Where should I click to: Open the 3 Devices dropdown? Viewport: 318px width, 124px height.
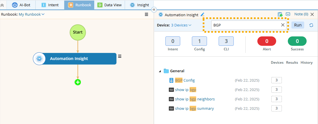coord(181,25)
